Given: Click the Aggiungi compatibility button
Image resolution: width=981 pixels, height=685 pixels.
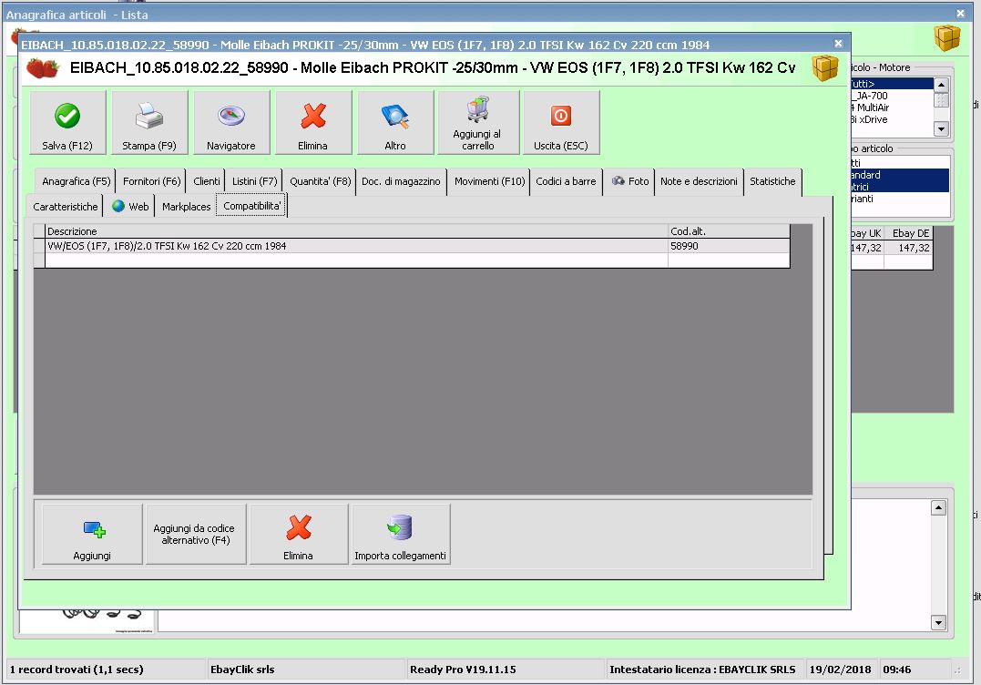Looking at the screenshot, I should (x=92, y=534).
